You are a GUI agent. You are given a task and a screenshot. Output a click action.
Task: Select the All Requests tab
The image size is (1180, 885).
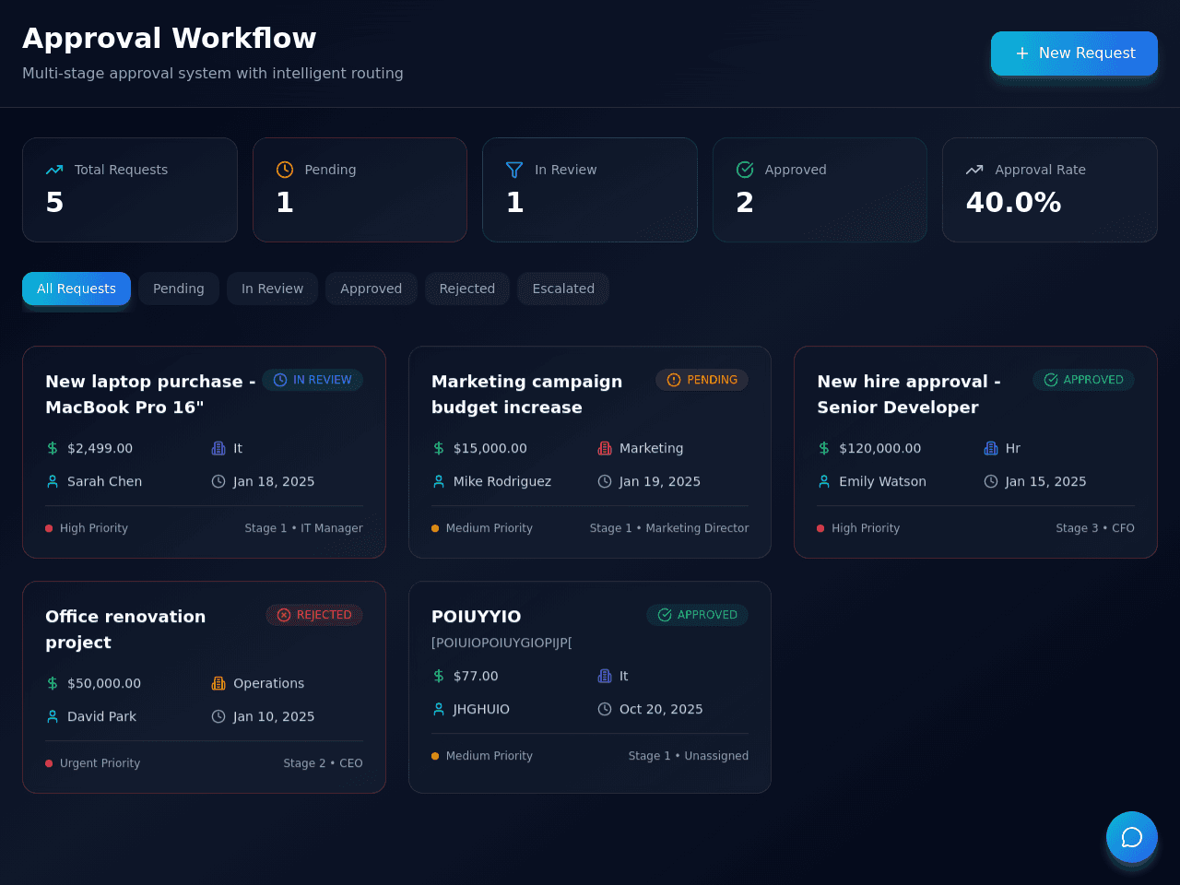(x=77, y=289)
